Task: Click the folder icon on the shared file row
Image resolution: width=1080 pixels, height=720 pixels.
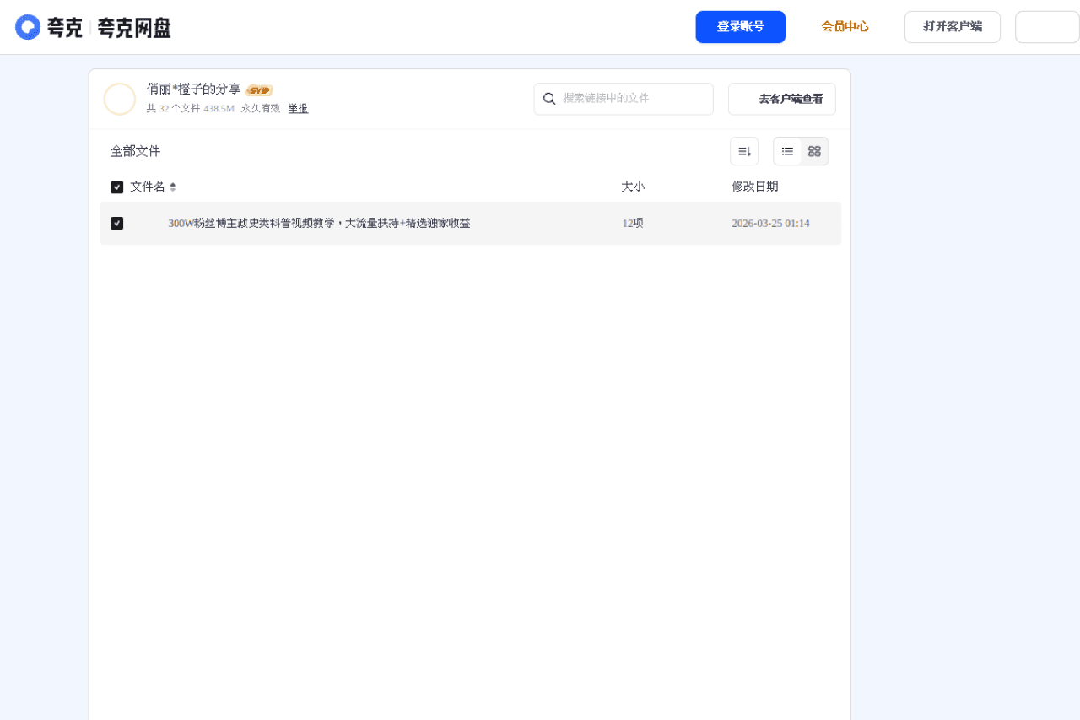Action: tap(148, 223)
